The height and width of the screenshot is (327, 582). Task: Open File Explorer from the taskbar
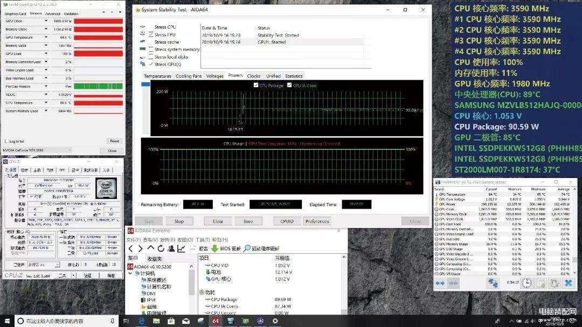tap(156, 321)
